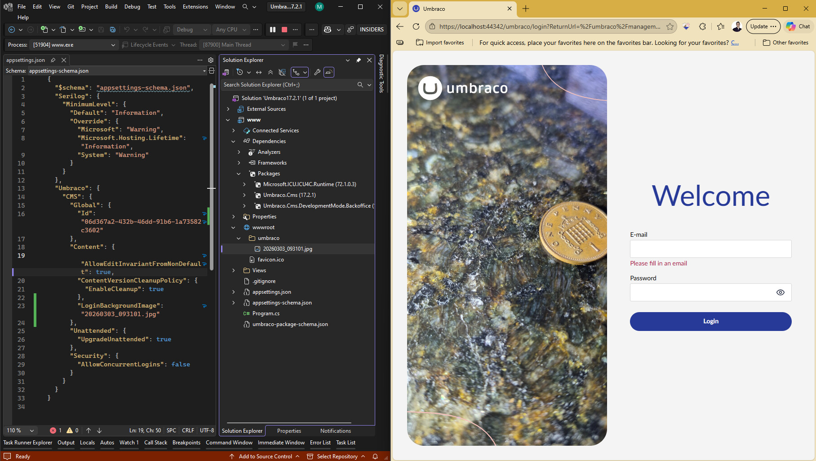The image size is (816, 461).
Task: Toggle Show All Files in Solution Explorer
Action: click(x=282, y=72)
